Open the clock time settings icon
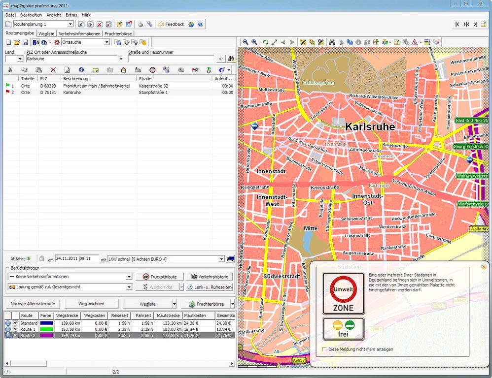 coord(152,70)
